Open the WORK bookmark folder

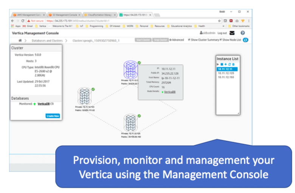click(x=128, y=26)
